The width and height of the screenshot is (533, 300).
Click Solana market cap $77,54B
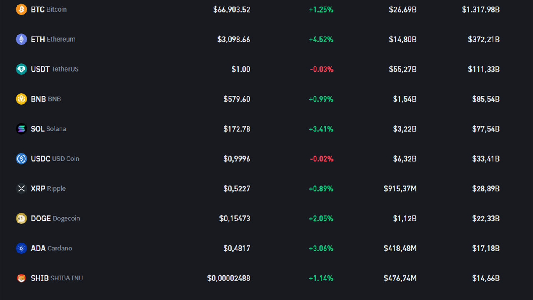pyautogui.click(x=486, y=129)
